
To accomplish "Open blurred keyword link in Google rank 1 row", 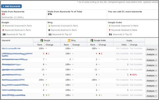I will 15,85.
